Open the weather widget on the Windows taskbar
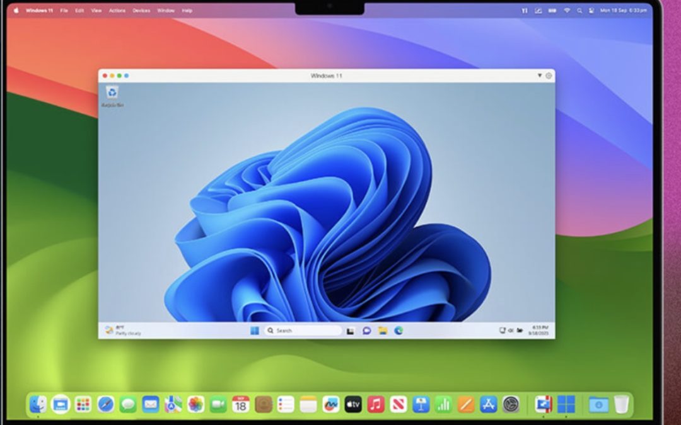Screen dimensions: 681x425 (113, 330)
